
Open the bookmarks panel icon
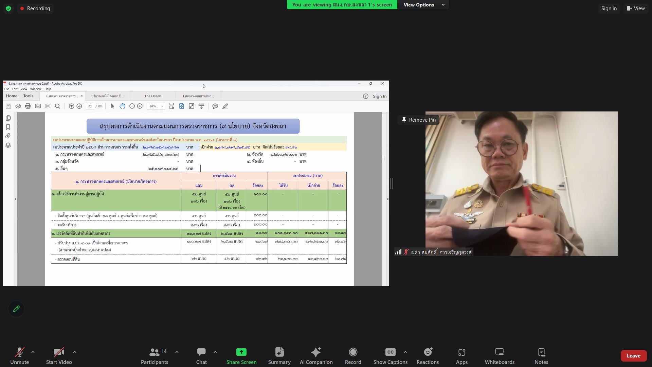(x=8, y=127)
